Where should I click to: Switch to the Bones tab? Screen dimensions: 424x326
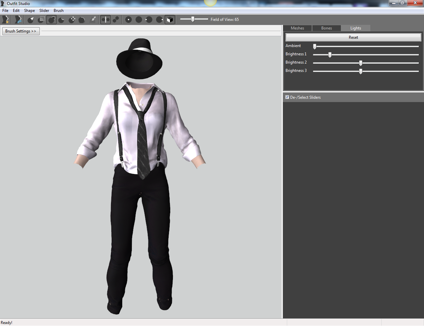327,28
